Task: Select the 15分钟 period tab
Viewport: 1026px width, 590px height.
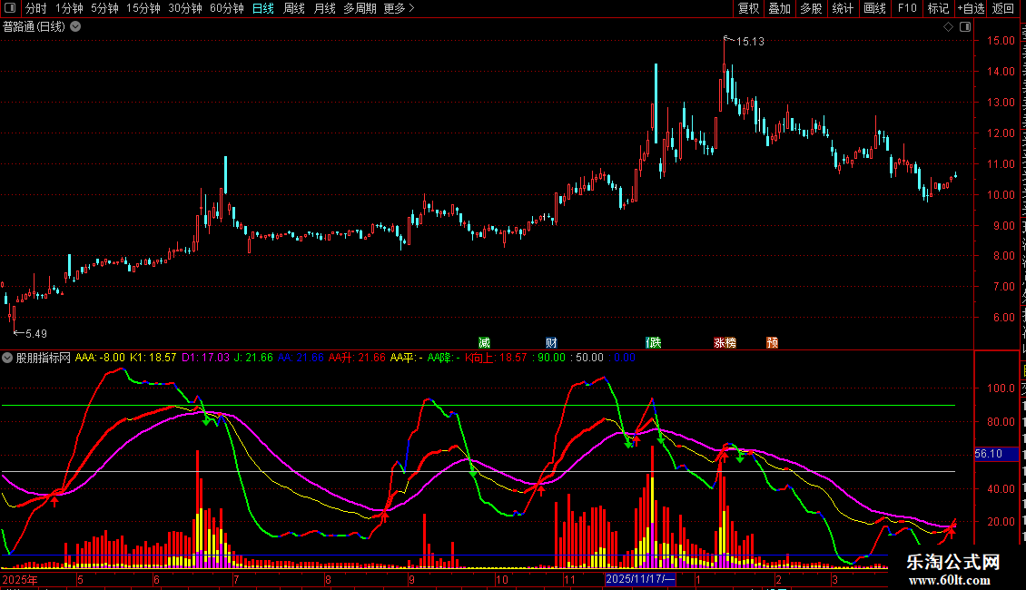Action: tap(143, 8)
